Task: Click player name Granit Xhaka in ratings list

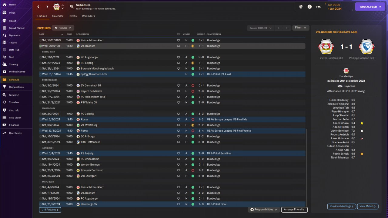Action: click(341, 123)
